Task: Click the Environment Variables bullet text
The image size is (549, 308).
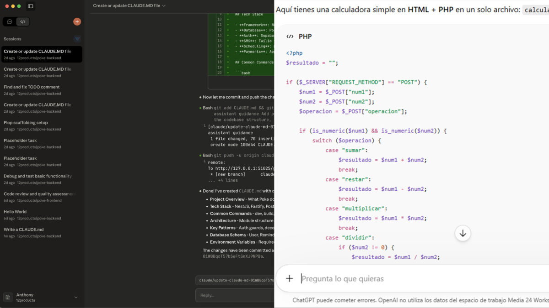Action: pos(242,242)
